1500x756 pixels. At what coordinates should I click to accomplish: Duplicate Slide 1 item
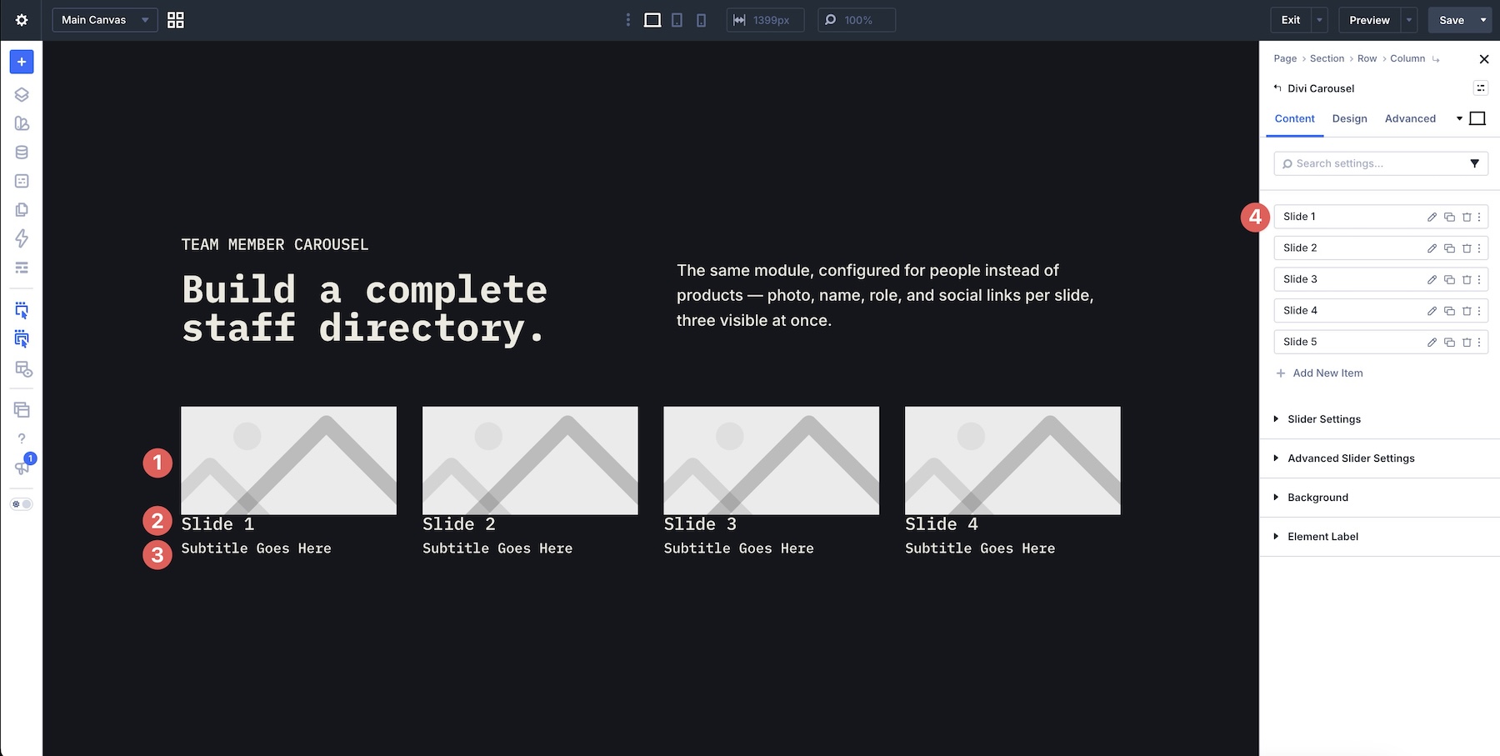click(1449, 217)
